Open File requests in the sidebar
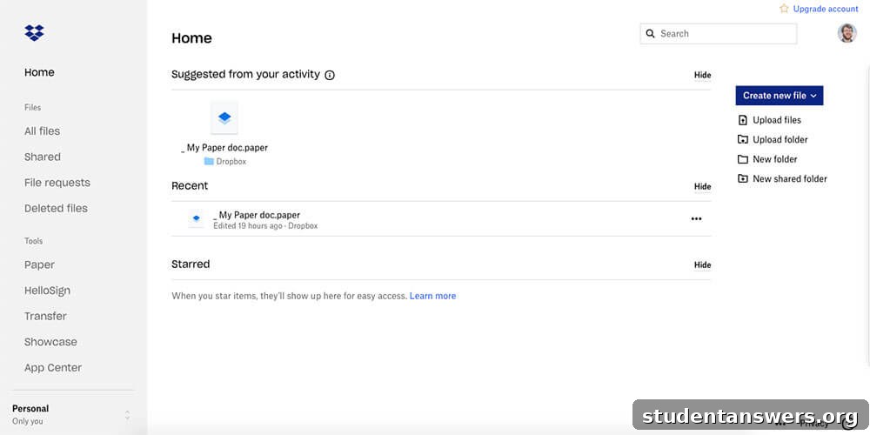 57,183
